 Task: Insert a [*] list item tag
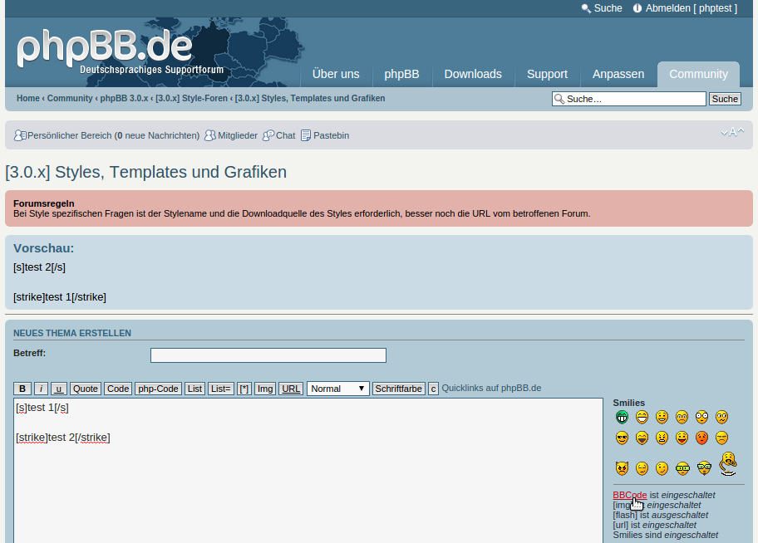click(x=244, y=389)
